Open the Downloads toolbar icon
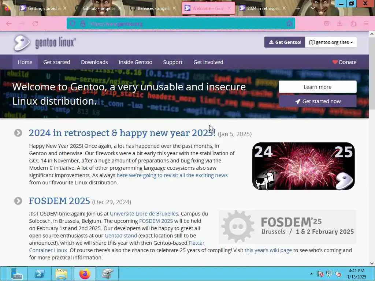Screen dimensions: 375x281 [x=339, y=23]
